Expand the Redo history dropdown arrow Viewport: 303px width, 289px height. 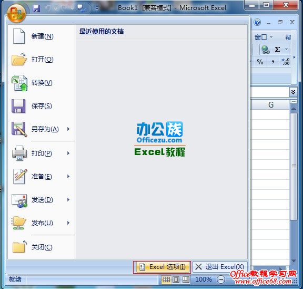tap(72, 9)
